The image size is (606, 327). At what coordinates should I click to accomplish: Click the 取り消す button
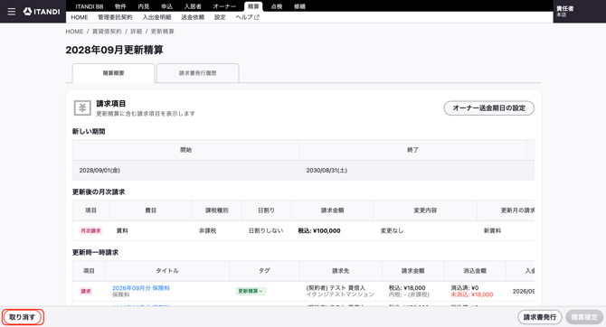point(23,317)
